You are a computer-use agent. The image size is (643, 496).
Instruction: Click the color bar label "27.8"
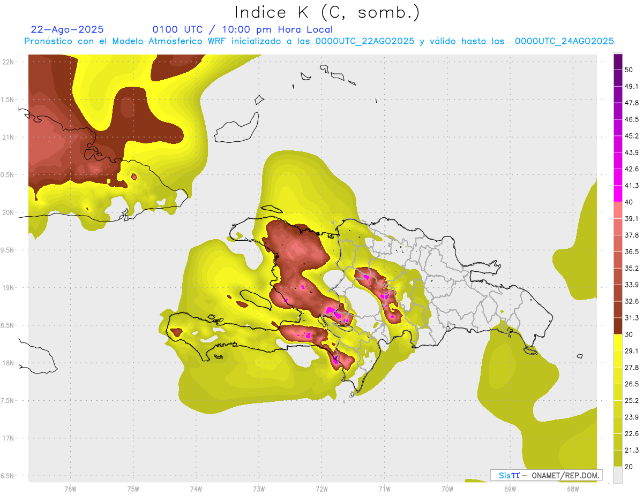[x=631, y=368]
